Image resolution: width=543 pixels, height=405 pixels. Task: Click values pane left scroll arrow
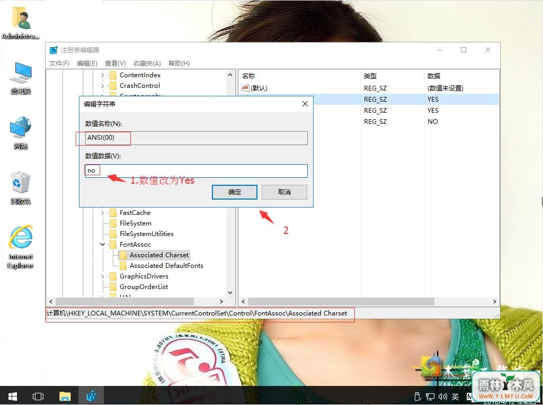pos(243,302)
